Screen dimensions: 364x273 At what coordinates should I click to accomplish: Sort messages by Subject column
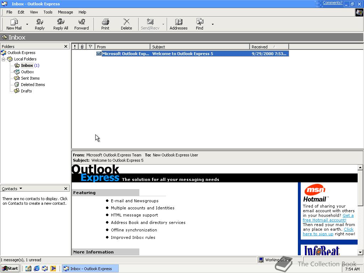pyautogui.click(x=200, y=47)
